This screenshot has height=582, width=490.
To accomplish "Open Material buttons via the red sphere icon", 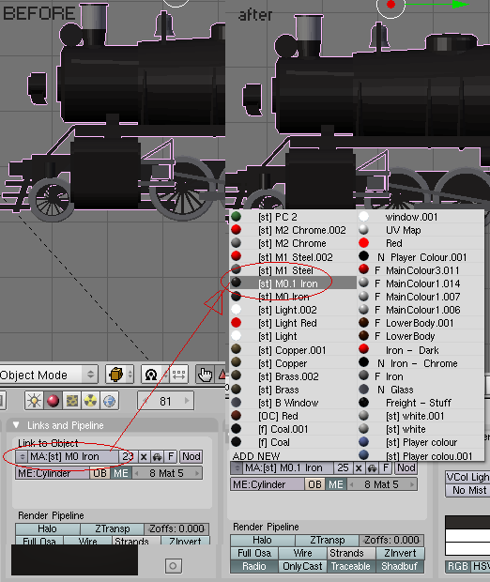I will click(54, 401).
